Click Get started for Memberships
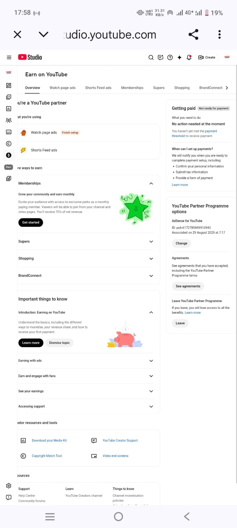The width and height of the screenshot is (237, 528). [x=31, y=222]
